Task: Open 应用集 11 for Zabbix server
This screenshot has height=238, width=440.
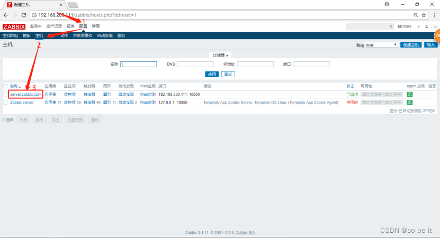Action: [x=50, y=103]
